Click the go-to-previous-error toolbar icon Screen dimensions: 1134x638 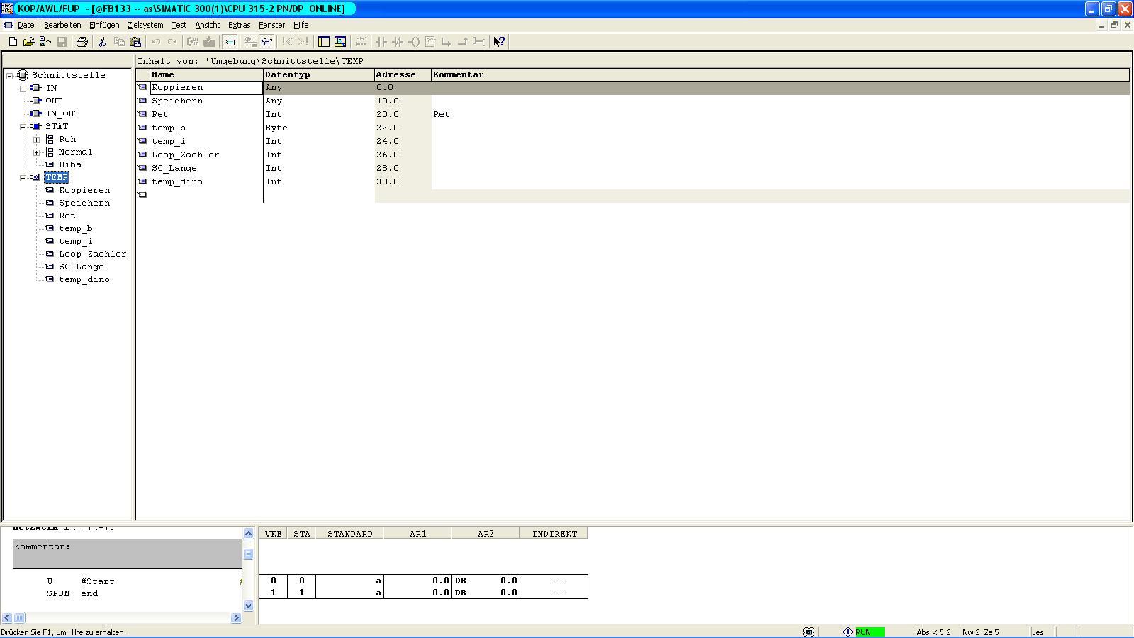[287, 42]
